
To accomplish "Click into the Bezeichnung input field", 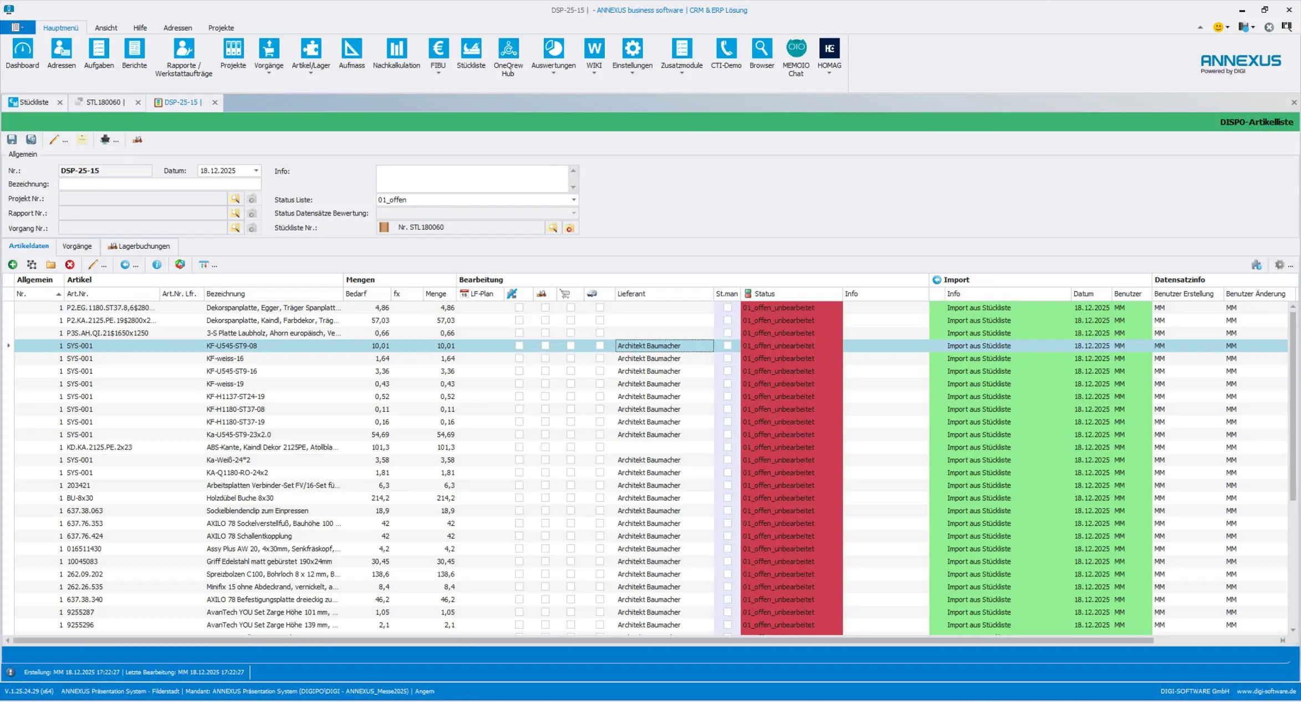I will coord(160,185).
